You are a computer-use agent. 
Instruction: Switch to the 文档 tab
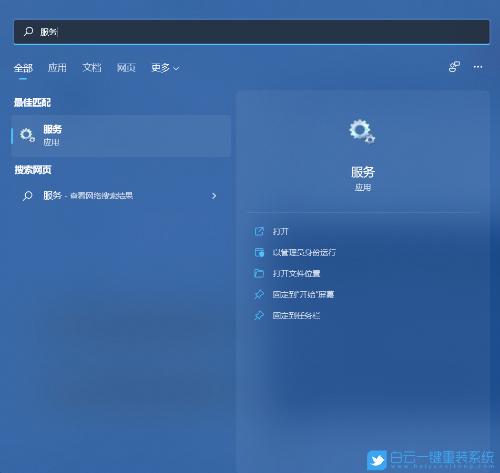92,68
